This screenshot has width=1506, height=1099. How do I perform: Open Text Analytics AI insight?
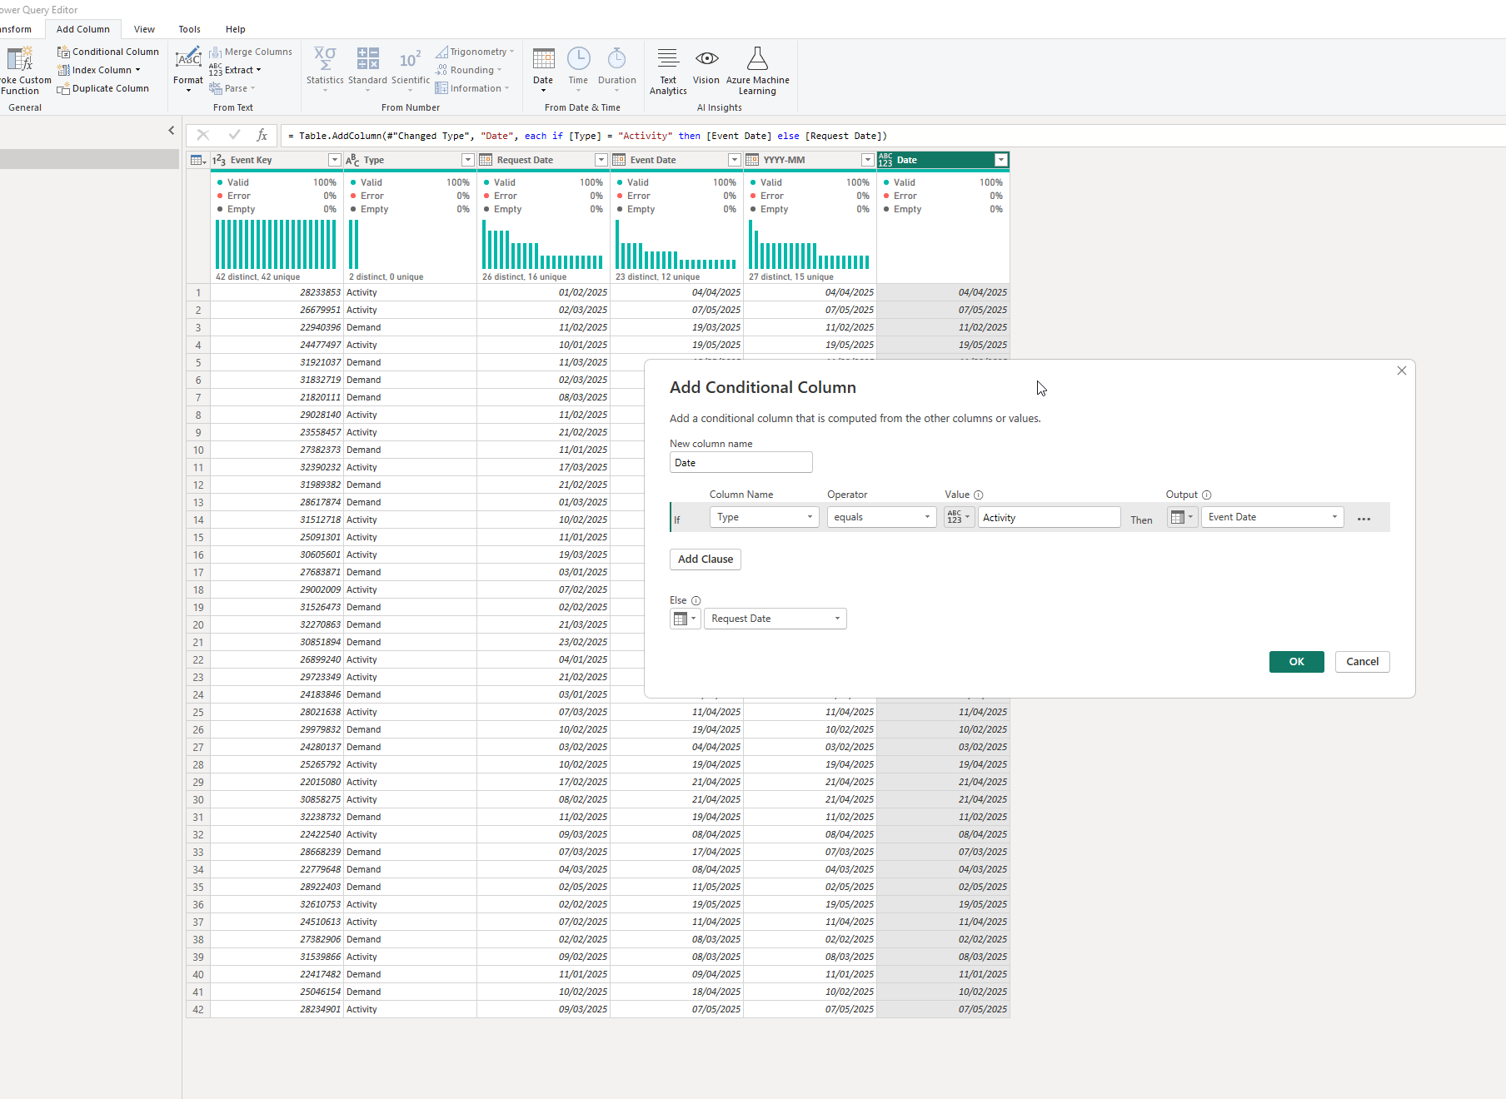coord(668,70)
